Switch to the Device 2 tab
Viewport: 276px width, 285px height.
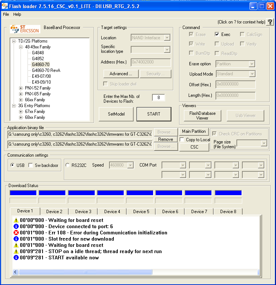tap(54, 212)
